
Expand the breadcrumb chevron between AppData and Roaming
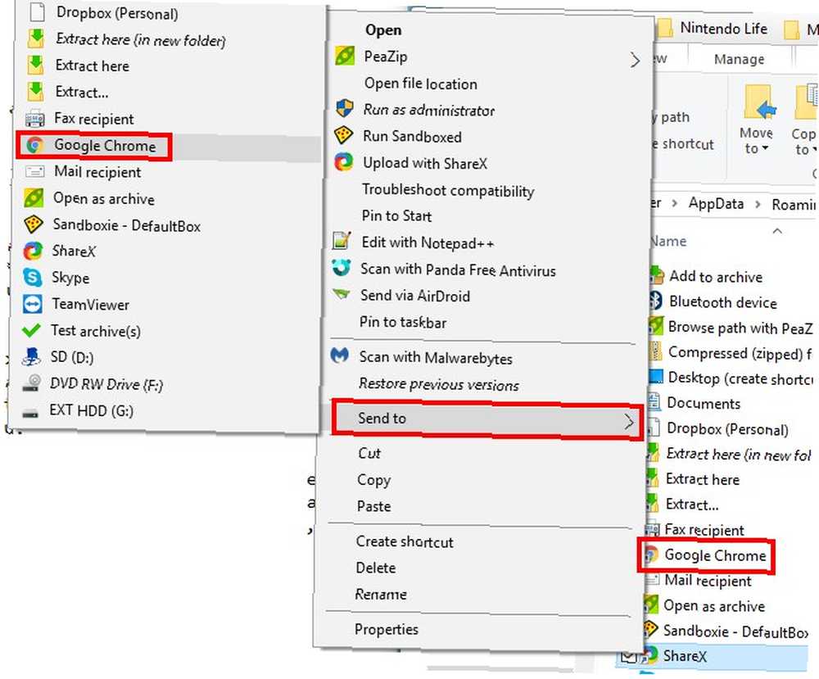click(x=758, y=204)
